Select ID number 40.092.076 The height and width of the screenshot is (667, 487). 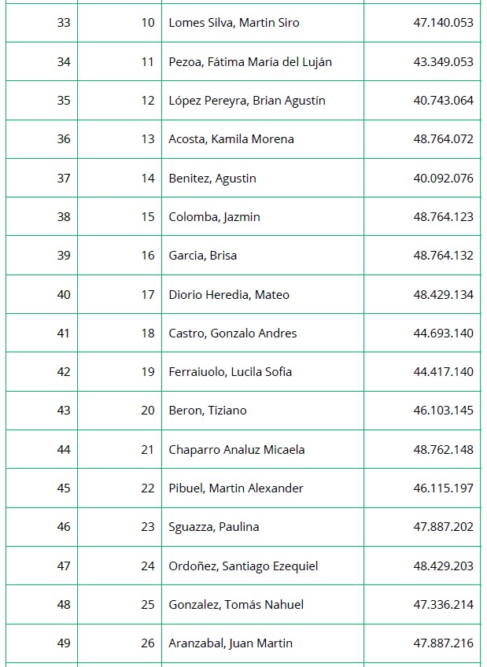[443, 179]
